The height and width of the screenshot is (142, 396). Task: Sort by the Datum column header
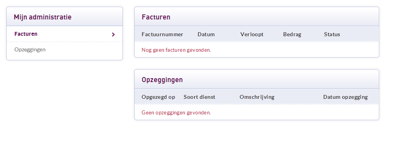point(206,34)
